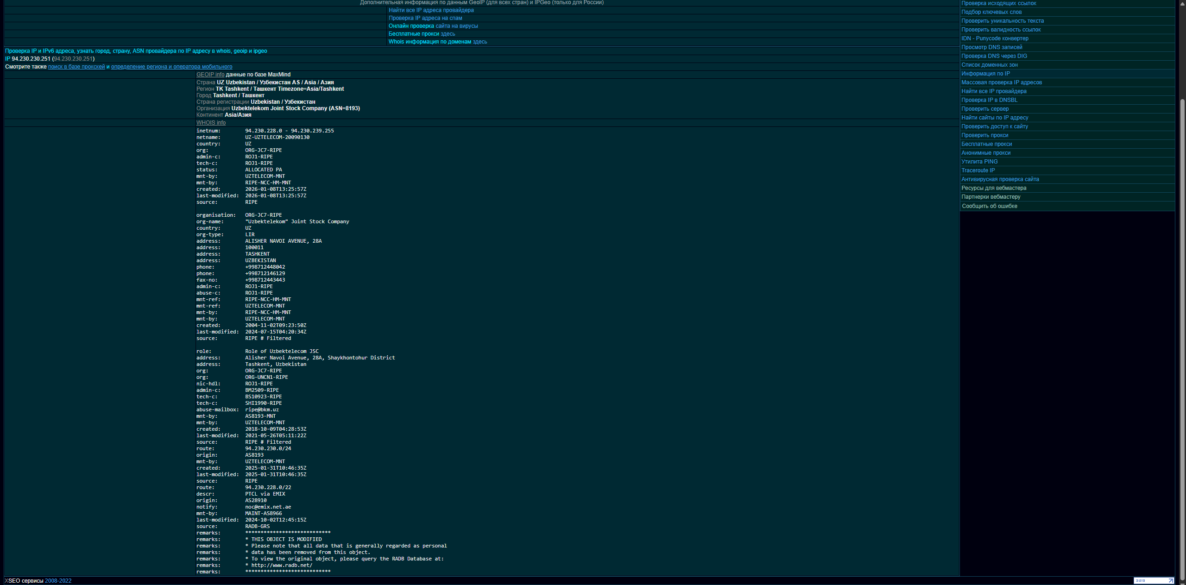Open mobile operator region lookup link
This screenshot has height=585, width=1186.
tap(171, 67)
